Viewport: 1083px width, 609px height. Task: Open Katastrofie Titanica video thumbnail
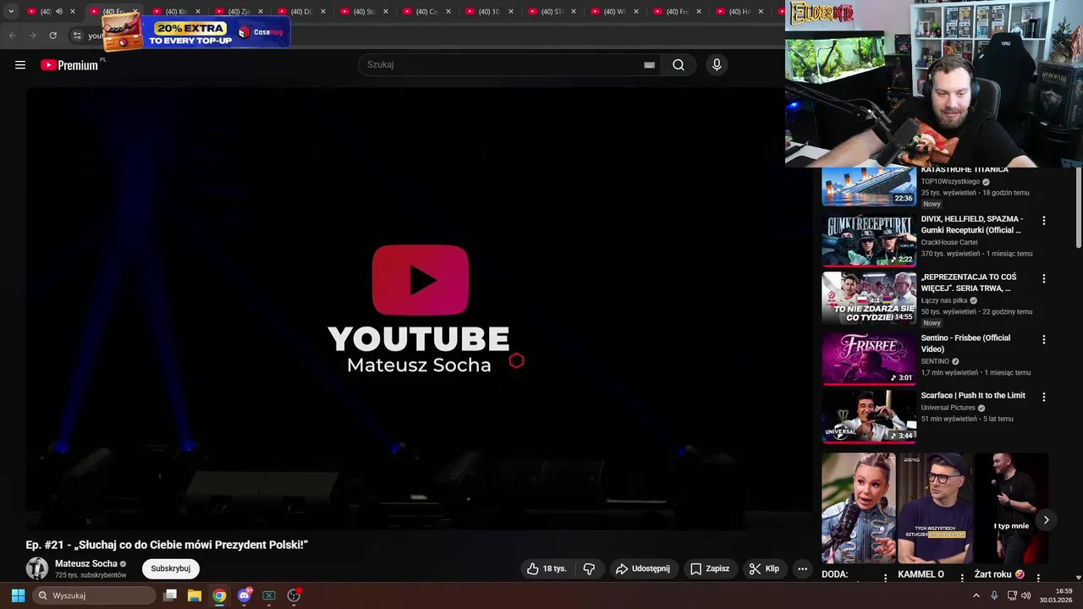[x=869, y=186]
